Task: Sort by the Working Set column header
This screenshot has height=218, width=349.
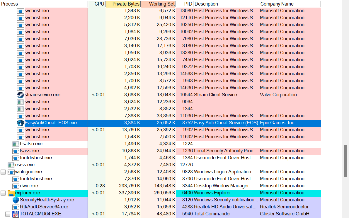Action: coord(158,4)
